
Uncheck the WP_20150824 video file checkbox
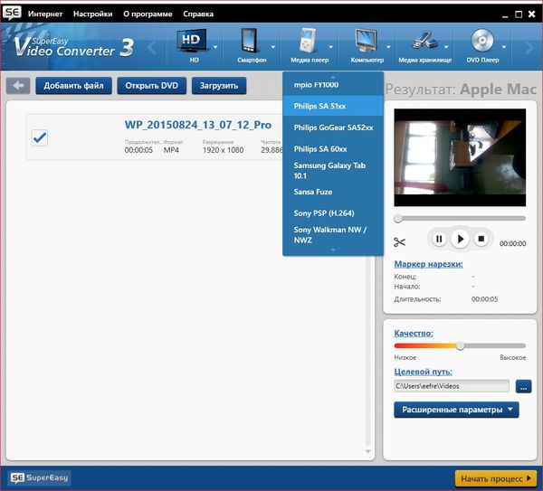[40, 137]
